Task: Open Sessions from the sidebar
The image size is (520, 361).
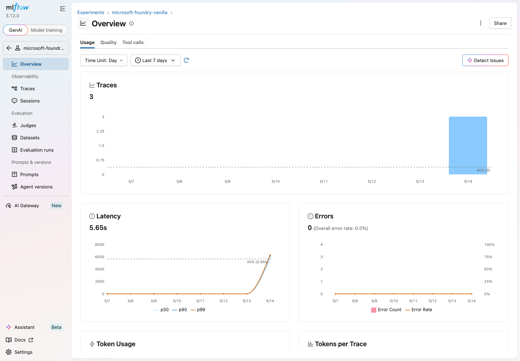Action: click(x=36, y=101)
